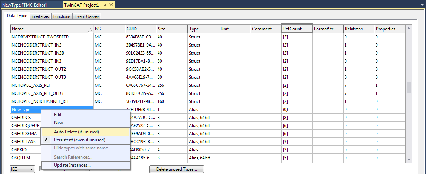Sort by the Unit column header
Viewport: 426px width, 174px height.
point(235,29)
